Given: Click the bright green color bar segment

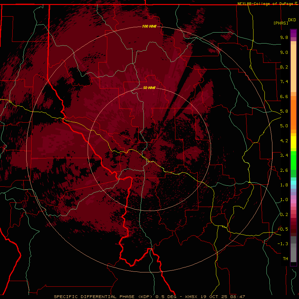Looking at the screenshot, I should pyautogui.click(x=293, y=160).
